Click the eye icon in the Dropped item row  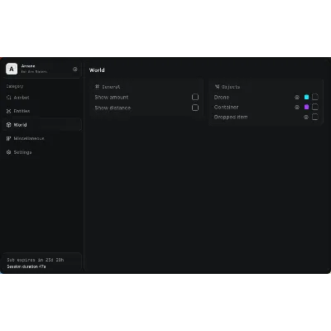306,117
